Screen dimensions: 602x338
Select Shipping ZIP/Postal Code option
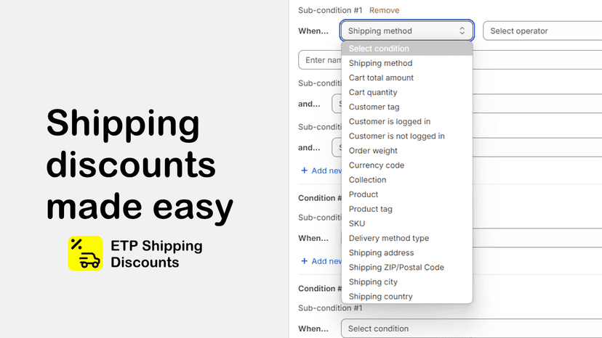coord(406,267)
